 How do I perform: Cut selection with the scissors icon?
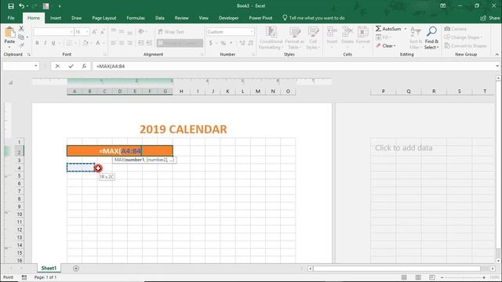click(x=21, y=29)
